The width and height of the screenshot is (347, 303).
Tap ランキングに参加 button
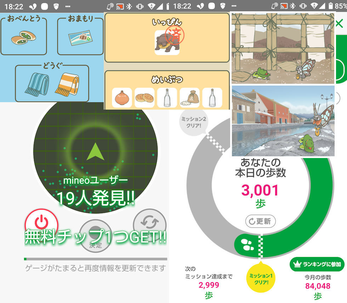(317, 264)
